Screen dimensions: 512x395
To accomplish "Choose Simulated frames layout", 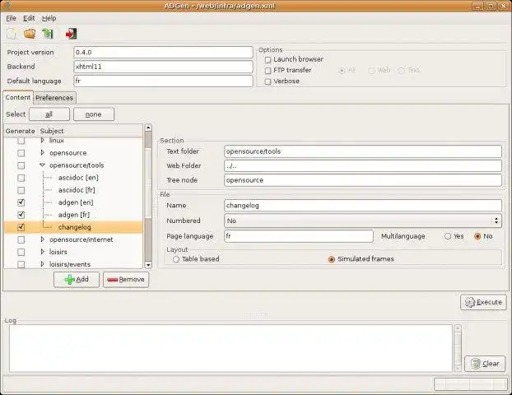I will click(x=332, y=259).
